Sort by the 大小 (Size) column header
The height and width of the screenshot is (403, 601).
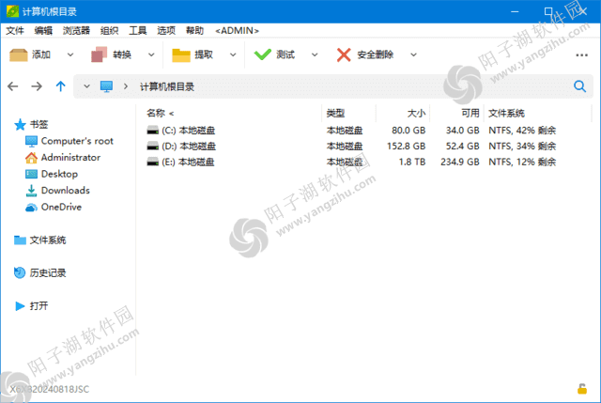point(416,113)
